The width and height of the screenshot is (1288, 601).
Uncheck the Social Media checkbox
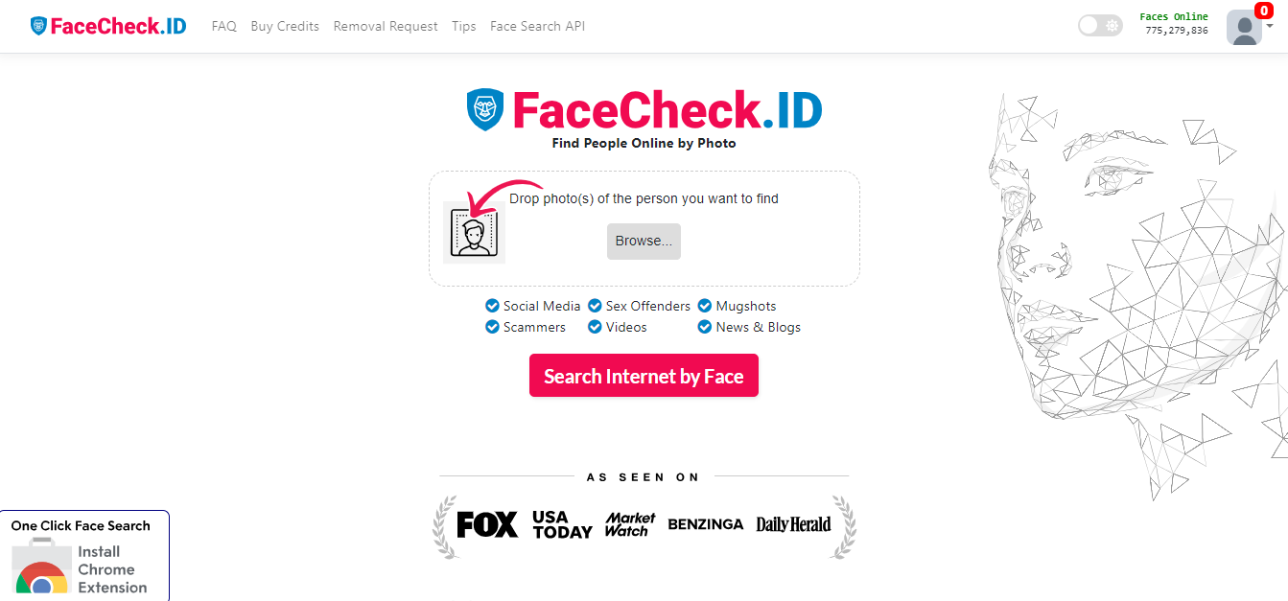pyautogui.click(x=493, y=306)
